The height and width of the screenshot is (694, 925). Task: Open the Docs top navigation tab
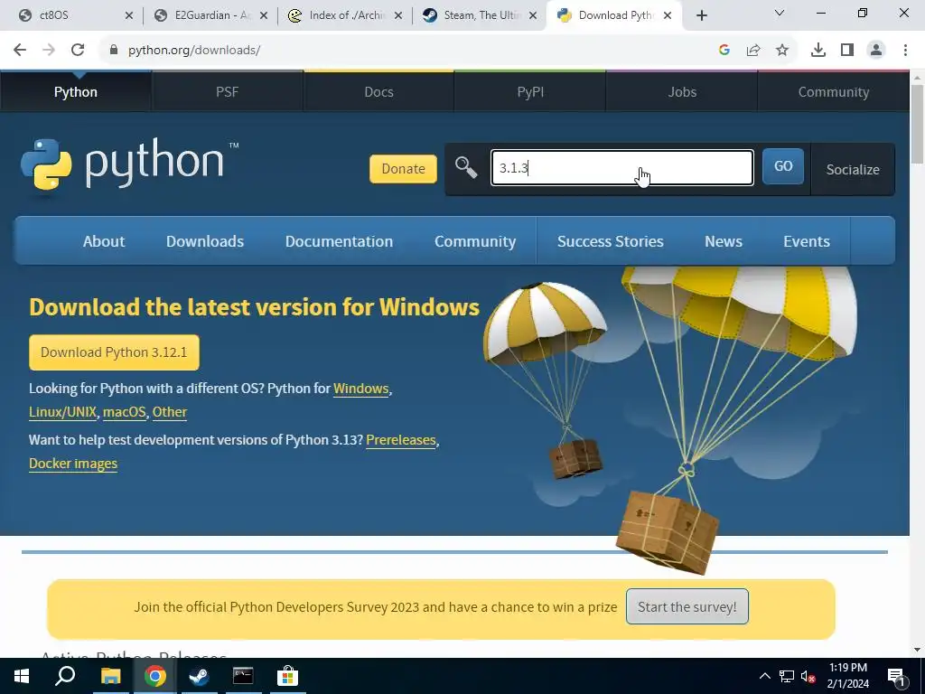point(378,91)
